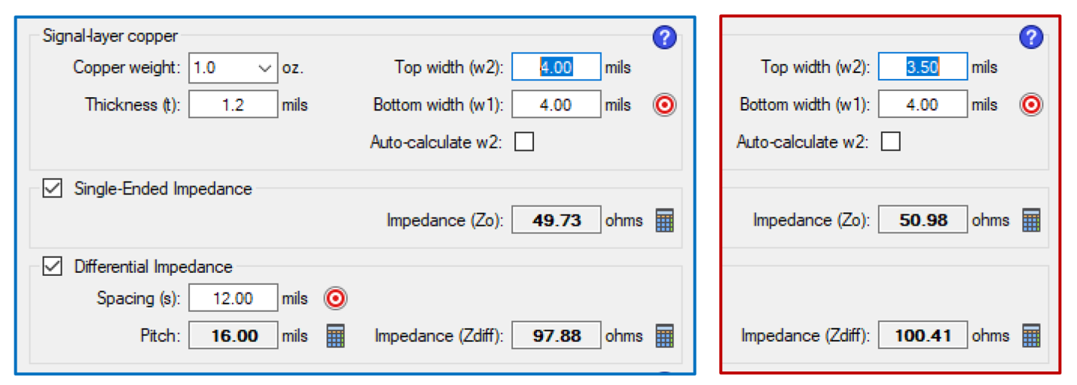This screenshot has height=385, width=1077.
Task: Click Top width field showing 3.50
Action: click(923, 67)
